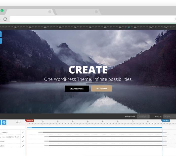Close the active browser tab via its grey dot
Viewport: 176px width, 156px height.
[x=50, y=12]
